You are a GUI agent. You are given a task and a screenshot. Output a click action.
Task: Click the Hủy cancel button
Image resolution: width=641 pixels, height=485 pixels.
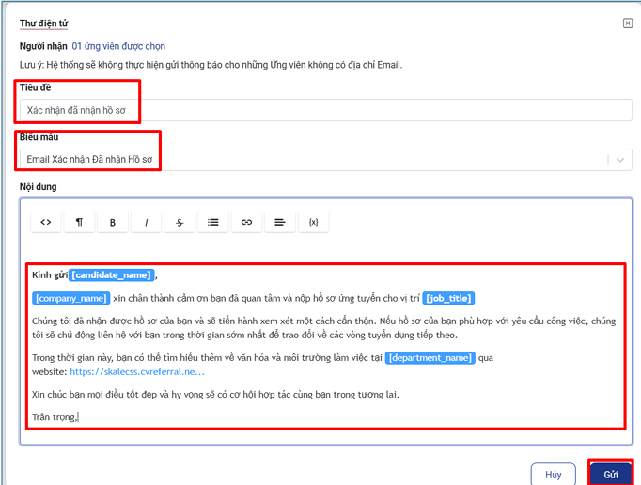point(553,475)
